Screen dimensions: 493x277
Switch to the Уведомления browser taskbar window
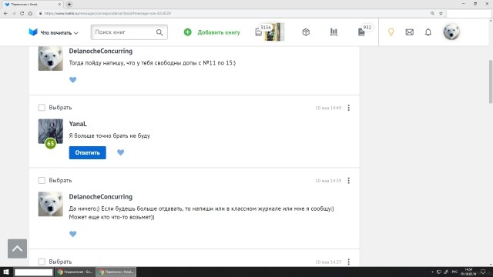pyautogui.click(x=75, y=272)
